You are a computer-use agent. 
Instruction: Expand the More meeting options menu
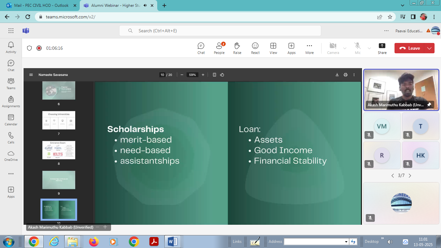coord(309,48)
